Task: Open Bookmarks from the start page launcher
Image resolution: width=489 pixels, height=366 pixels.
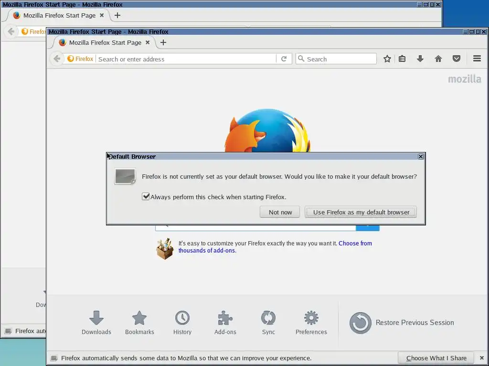Action: pos(139,323)
